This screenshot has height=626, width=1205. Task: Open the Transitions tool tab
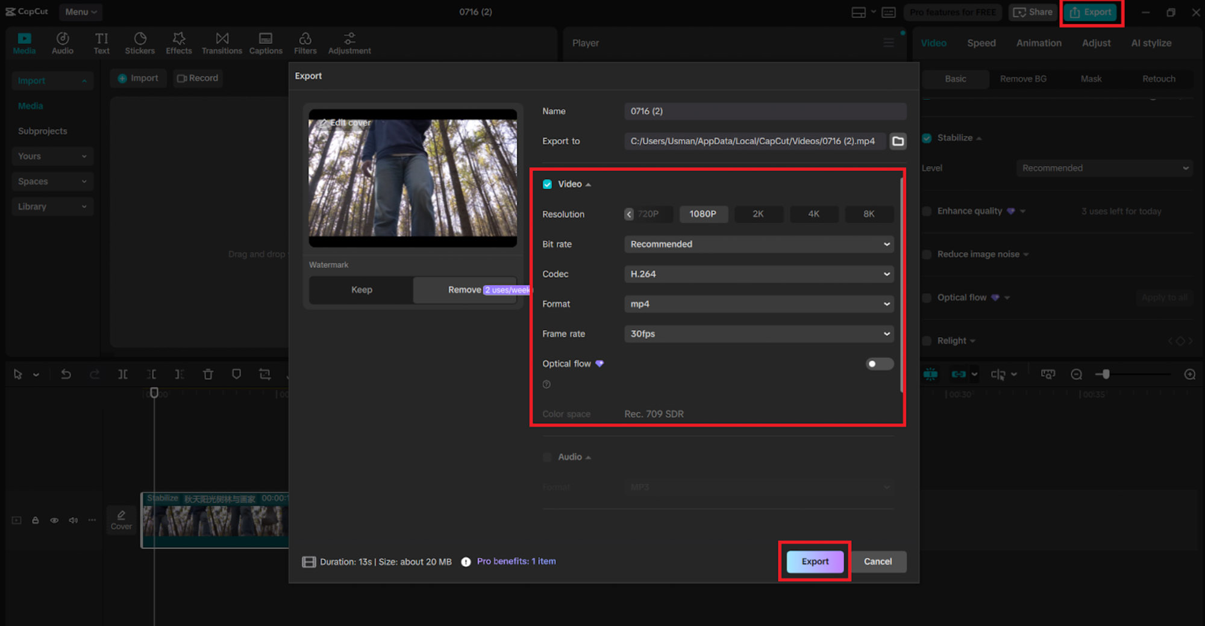pyautogui.click(x=222, y=43)
